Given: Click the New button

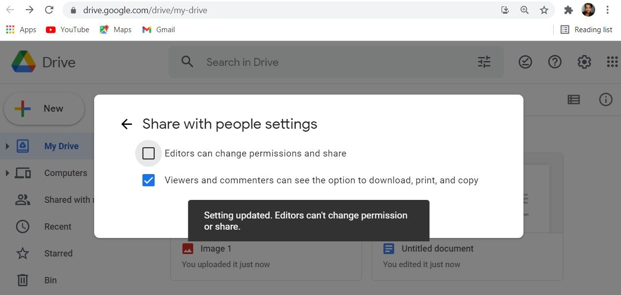Looking at the screenshot, I should pyautogui.click(x=44, y=108).
